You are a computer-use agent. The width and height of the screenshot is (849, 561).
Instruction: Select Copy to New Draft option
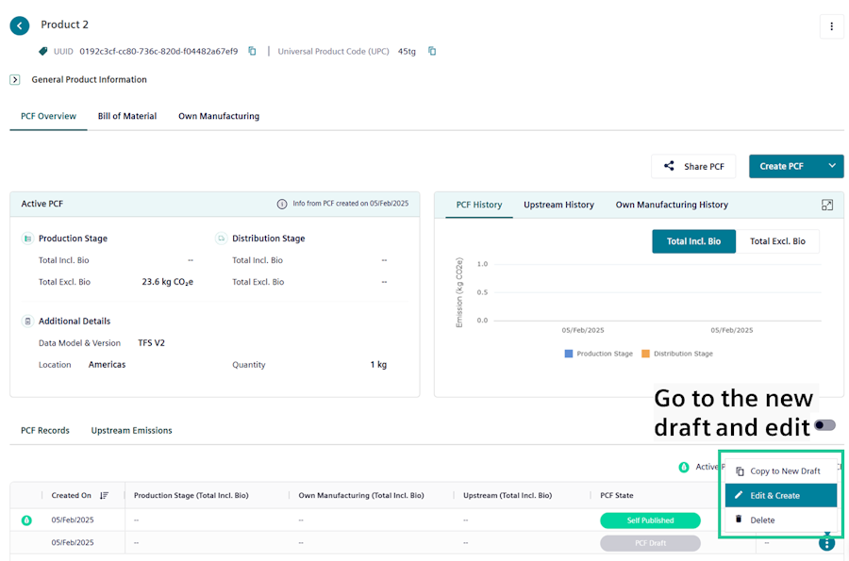tap(780, 470)
